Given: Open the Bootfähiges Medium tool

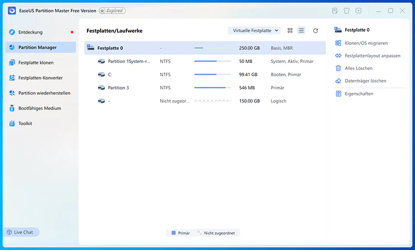Looking at the screenshot, I should point(41,108).
